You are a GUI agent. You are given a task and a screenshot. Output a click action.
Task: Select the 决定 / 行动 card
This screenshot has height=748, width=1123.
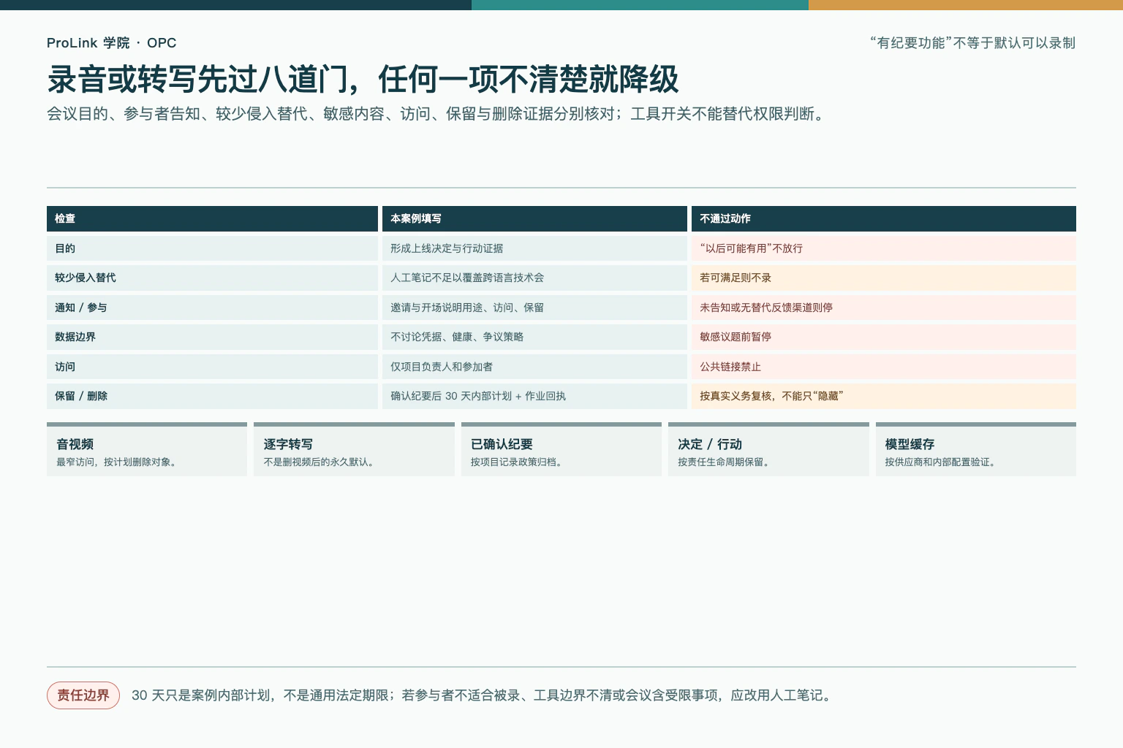tap(768, 449)
